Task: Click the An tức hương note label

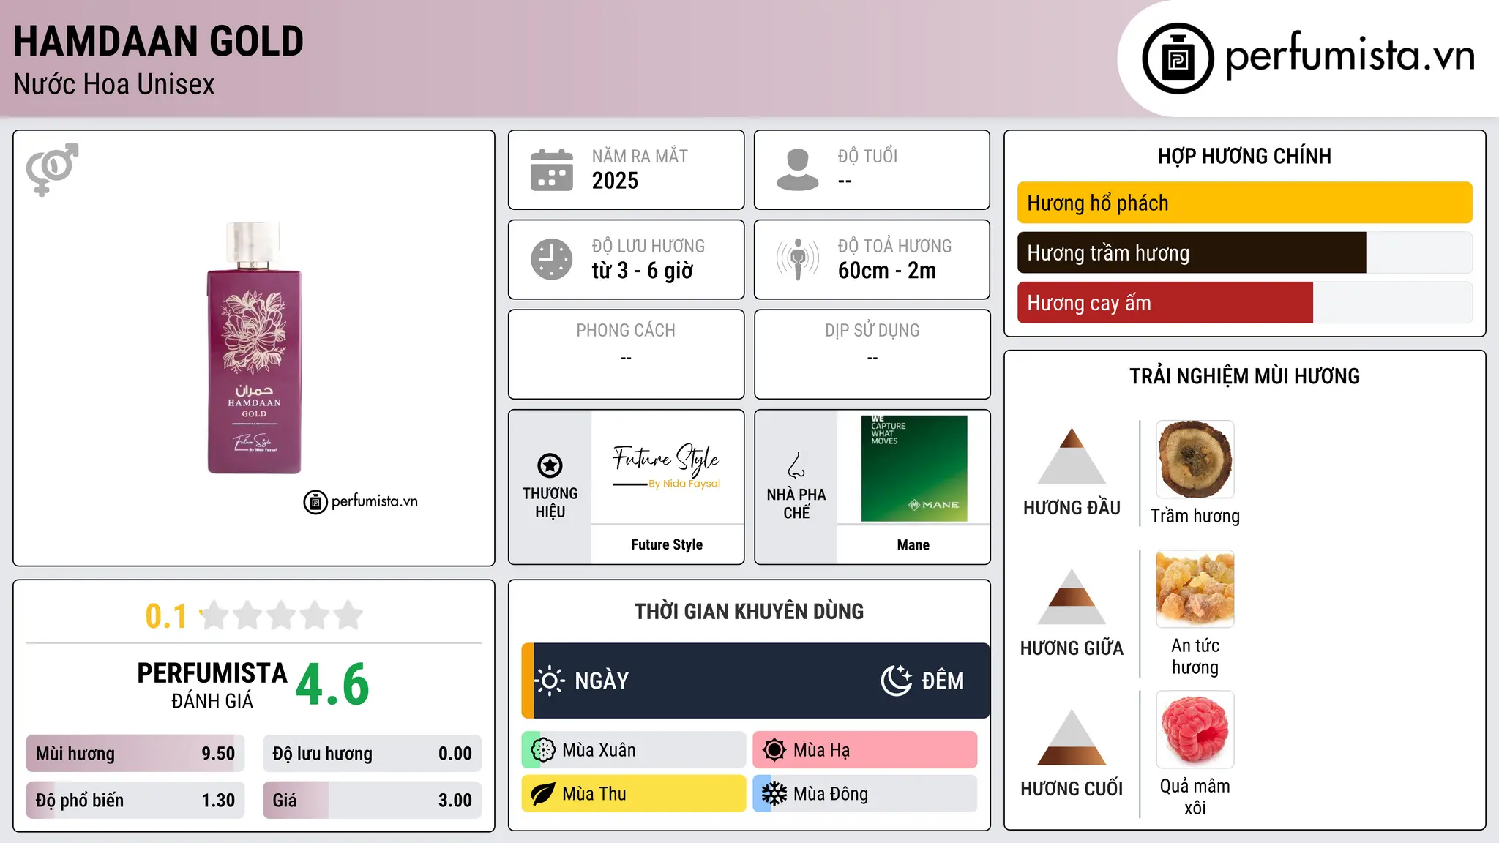Action: 1195,656
